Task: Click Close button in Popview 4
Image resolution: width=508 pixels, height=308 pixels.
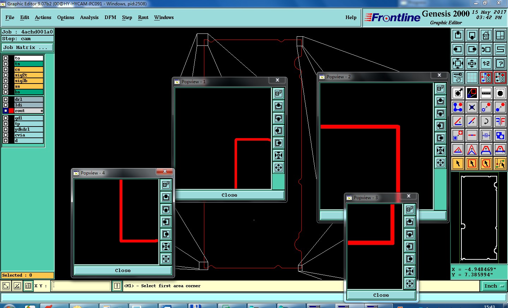Action: 123,270
